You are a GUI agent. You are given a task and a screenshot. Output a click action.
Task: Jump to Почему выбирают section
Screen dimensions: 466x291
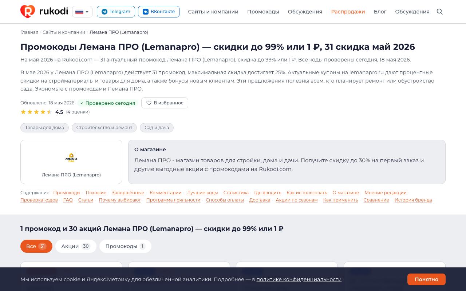coord(120,200)
